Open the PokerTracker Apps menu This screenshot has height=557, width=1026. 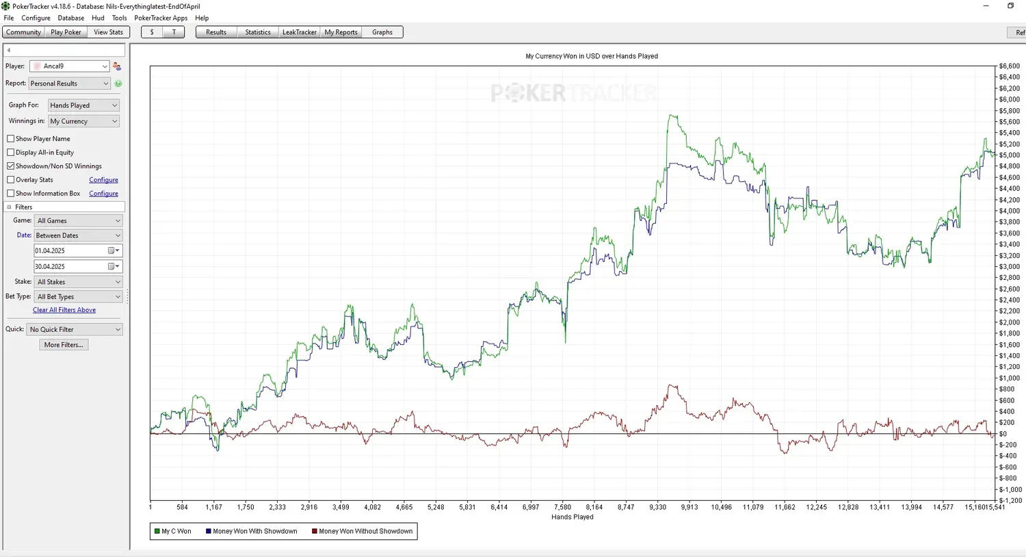161,18
